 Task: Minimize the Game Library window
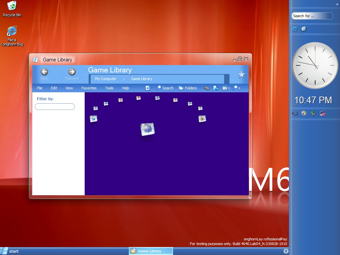point(234,60)
